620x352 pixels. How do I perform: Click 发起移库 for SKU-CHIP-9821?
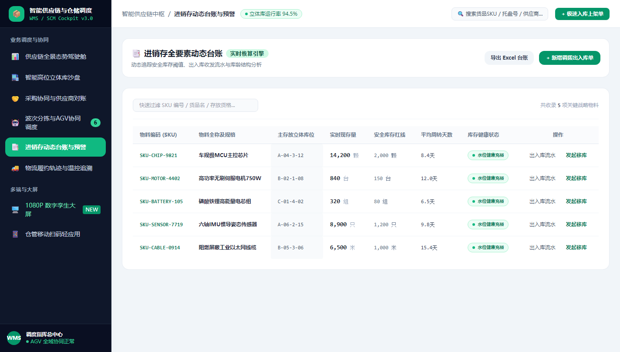pyautogui.click(x=576, y=155)
